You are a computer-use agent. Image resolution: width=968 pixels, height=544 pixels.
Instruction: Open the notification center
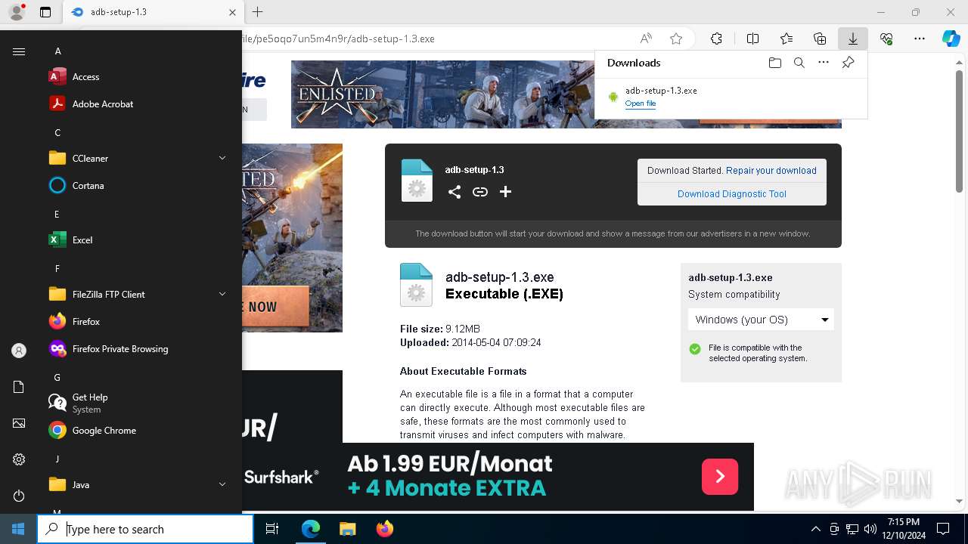[943, 529]
